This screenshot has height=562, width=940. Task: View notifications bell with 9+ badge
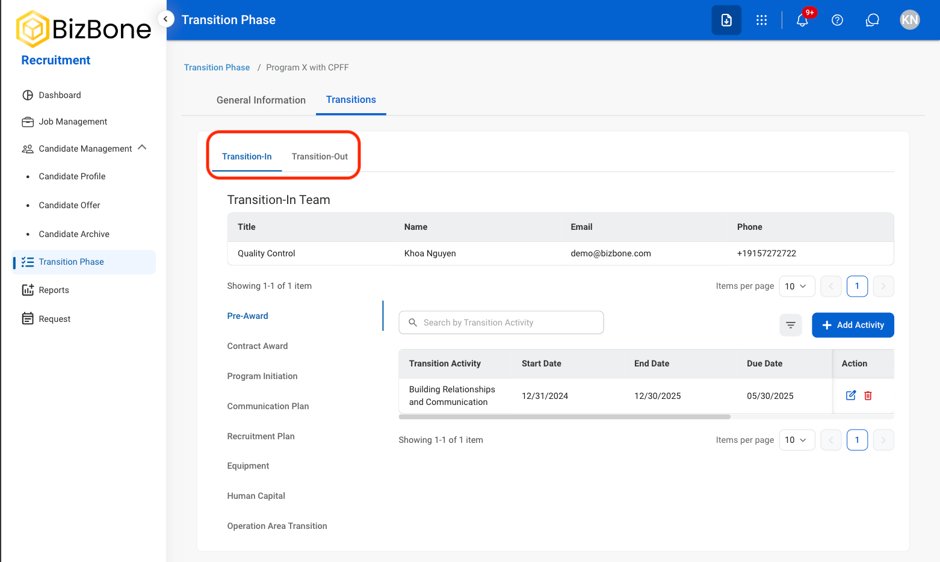pyautogui.click(x=802, y=20)
